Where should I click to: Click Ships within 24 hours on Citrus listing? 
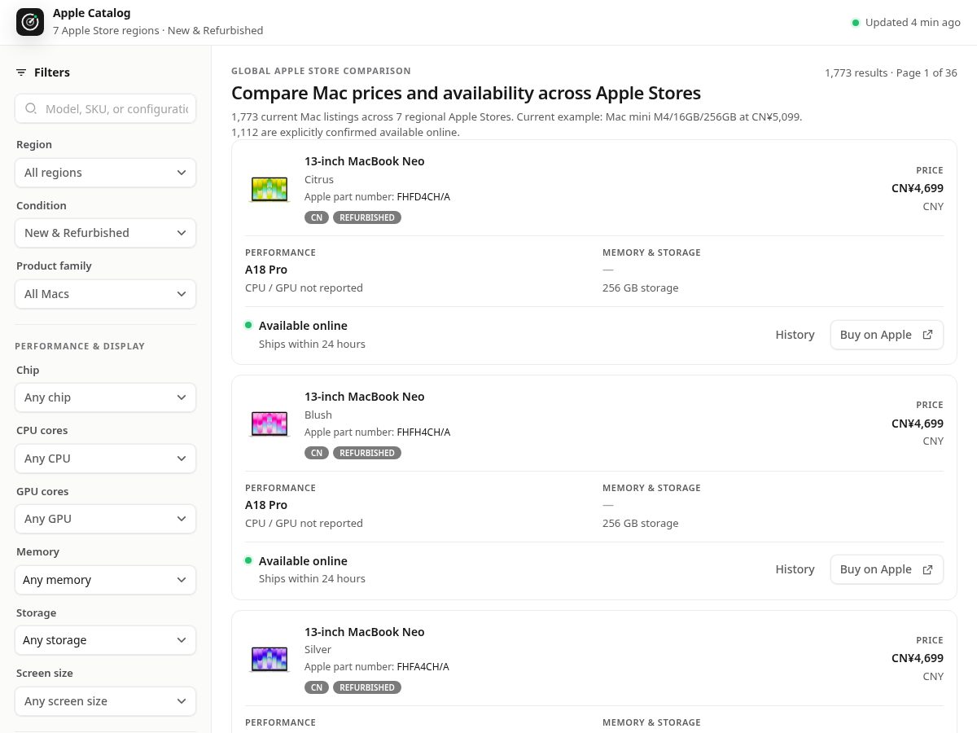pos(312,345)
